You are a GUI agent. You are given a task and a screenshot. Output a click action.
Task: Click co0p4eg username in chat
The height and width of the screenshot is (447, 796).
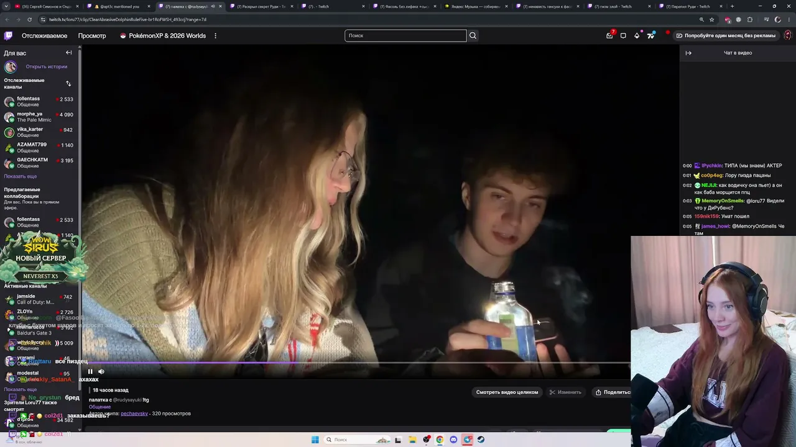(x=712, y=176)
